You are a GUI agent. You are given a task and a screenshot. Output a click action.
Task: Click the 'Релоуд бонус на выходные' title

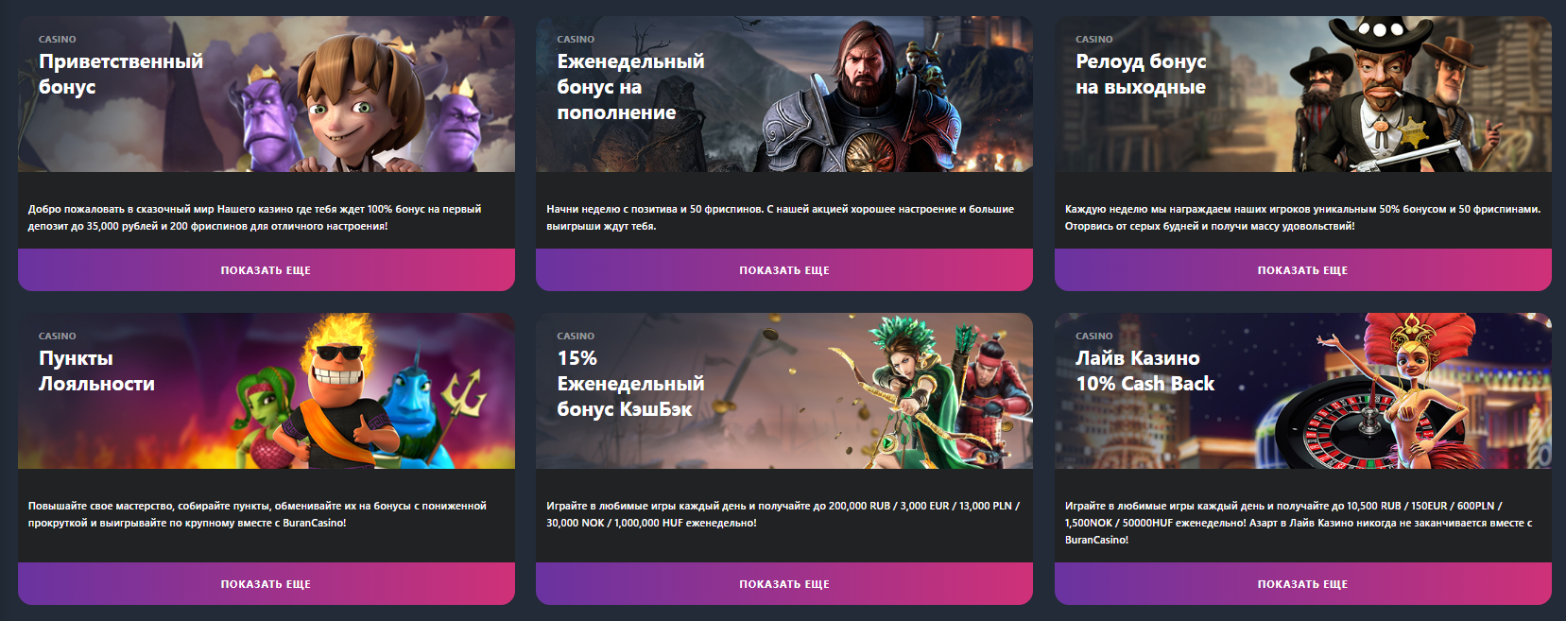coord(1141,74)
